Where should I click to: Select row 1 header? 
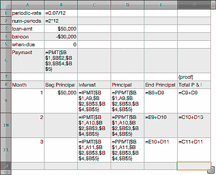[6, 13]
